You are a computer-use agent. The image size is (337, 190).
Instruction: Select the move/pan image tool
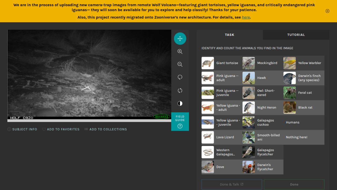pyautogui.click(x=180, y=39)
